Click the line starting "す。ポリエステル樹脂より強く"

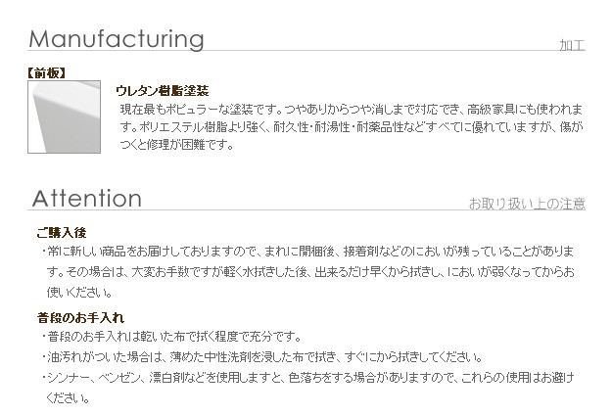tap(352, 127)
